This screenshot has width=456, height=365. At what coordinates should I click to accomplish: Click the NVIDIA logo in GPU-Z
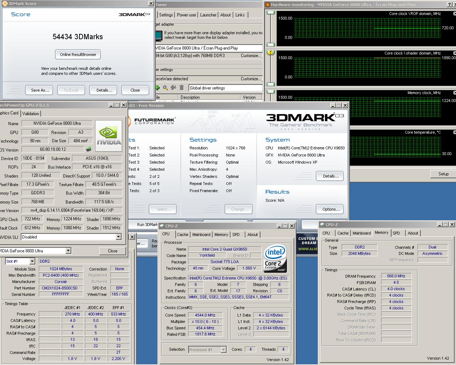(109, 136)
